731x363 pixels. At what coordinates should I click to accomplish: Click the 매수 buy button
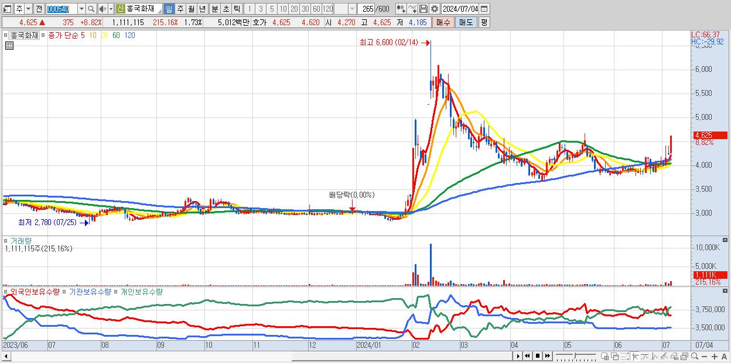pyautogui.click(x=443, y=22)
